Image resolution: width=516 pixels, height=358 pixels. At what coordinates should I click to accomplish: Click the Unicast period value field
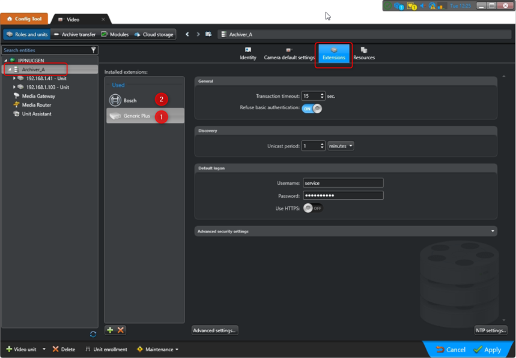pos(310,146)
